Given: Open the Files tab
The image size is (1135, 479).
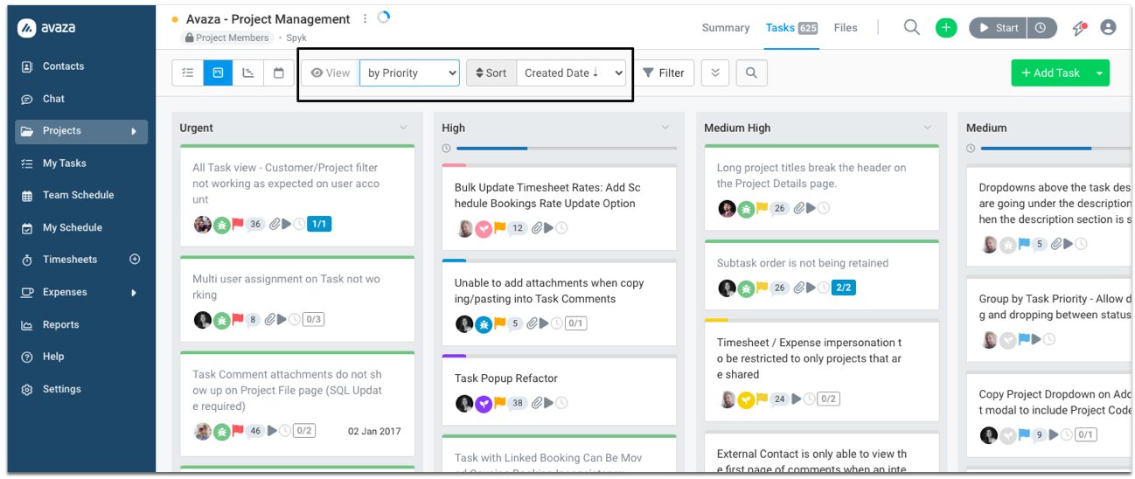Looking at the screenshot, I should pos(846,28).
